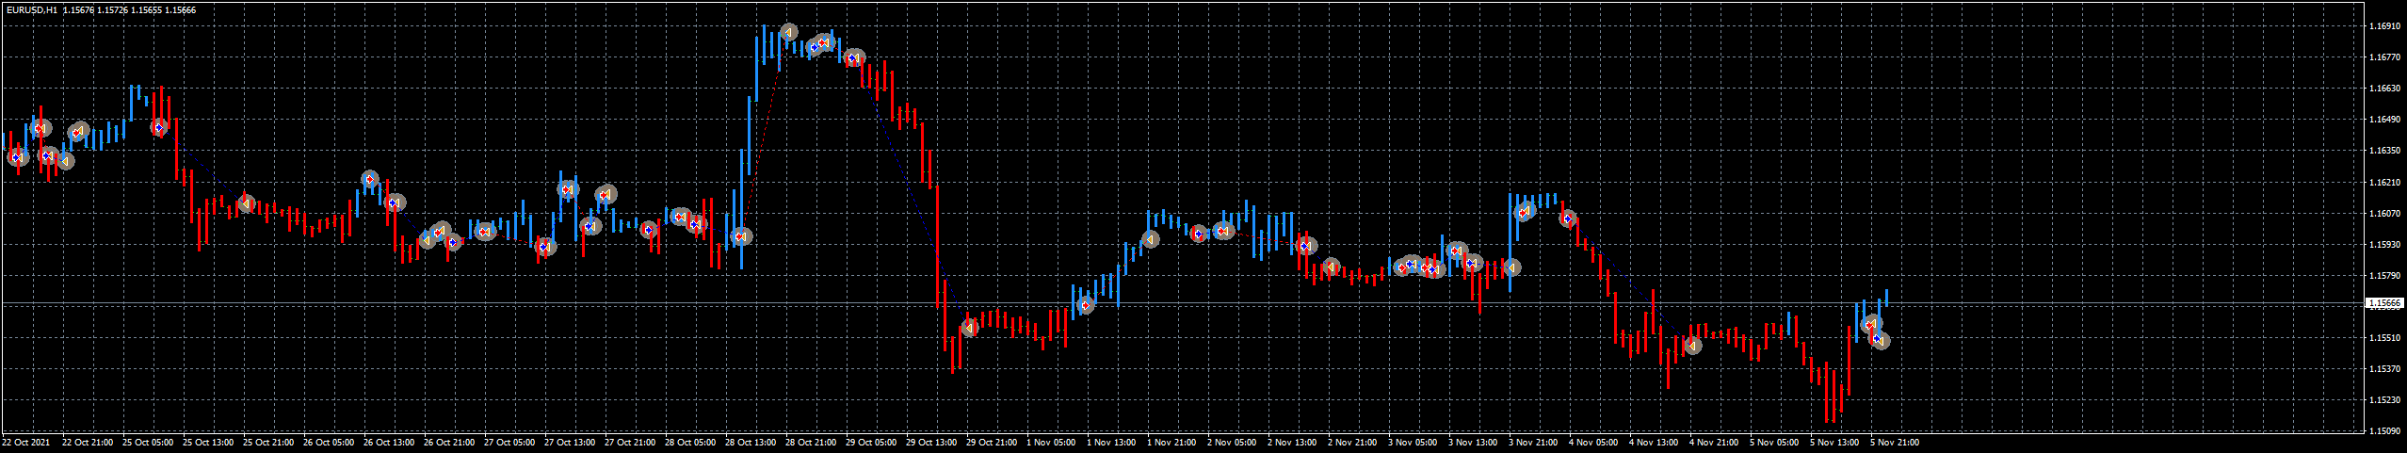The width and height of the screenshot is (2407, 453).
Task: Click the 27 Oct 05:00 time label
Action: tap(509, 443)
